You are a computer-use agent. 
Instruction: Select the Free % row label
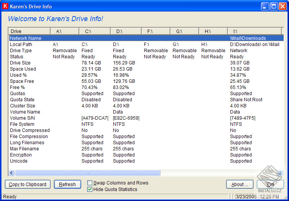(x=17, y=87)
